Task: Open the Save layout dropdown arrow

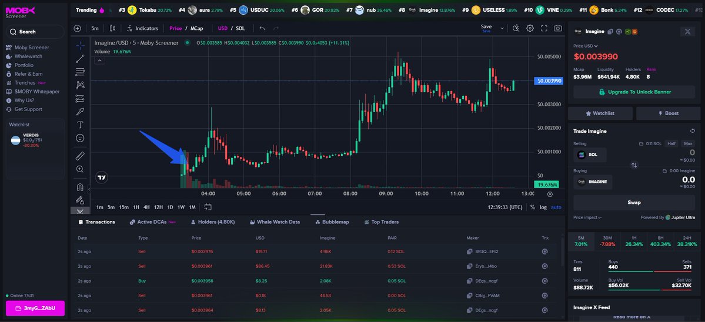Action: (502, 28)
